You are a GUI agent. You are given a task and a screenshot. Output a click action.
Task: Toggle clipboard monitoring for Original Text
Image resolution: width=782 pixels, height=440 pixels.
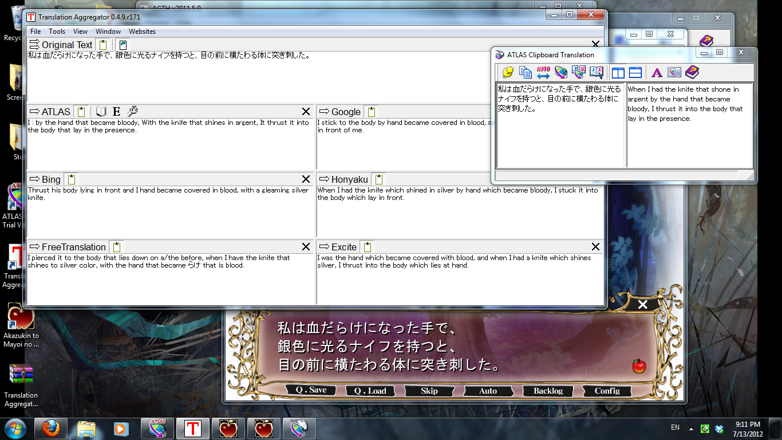[x=103, y=45]
